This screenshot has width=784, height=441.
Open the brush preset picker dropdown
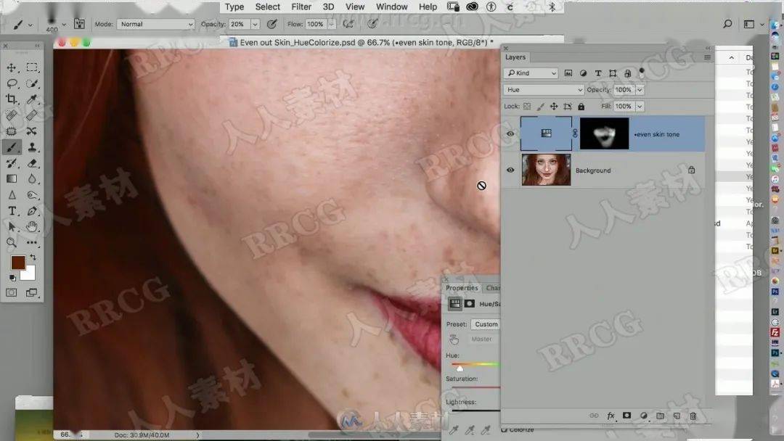(x=63, y=24)
